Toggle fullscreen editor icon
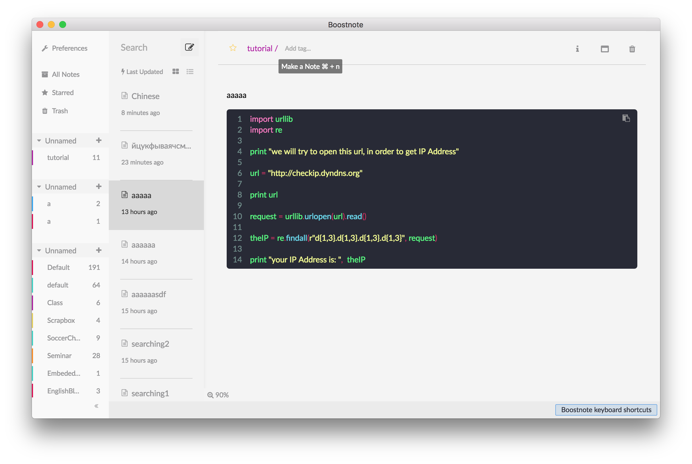This screenshot has height=464, width=692. coord(605,49)
